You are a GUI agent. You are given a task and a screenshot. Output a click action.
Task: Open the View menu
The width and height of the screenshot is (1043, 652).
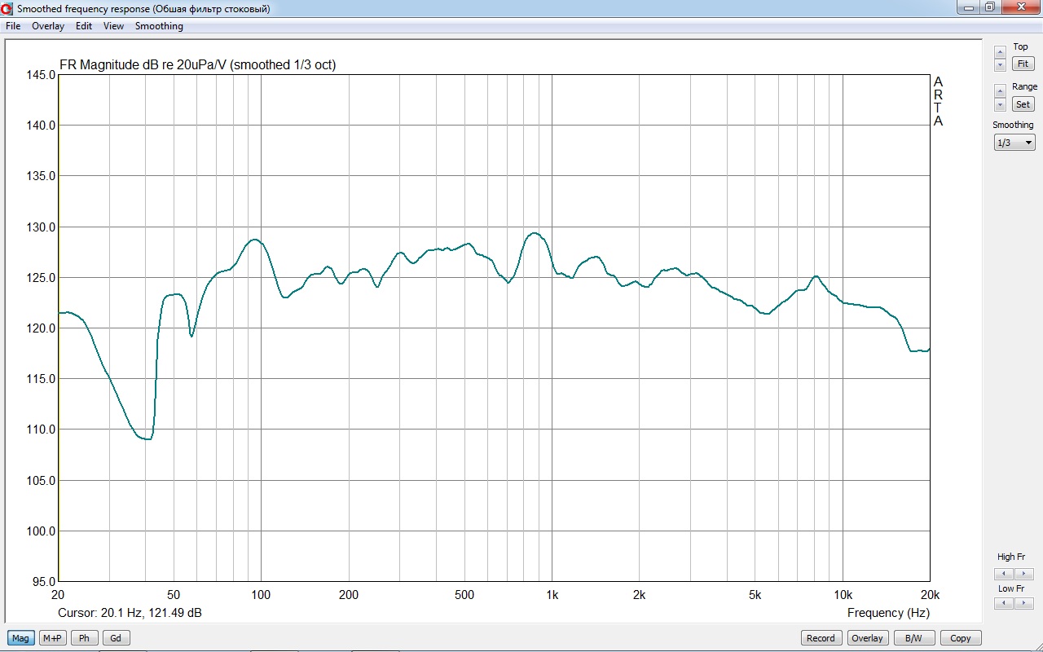tap(114, 26)
